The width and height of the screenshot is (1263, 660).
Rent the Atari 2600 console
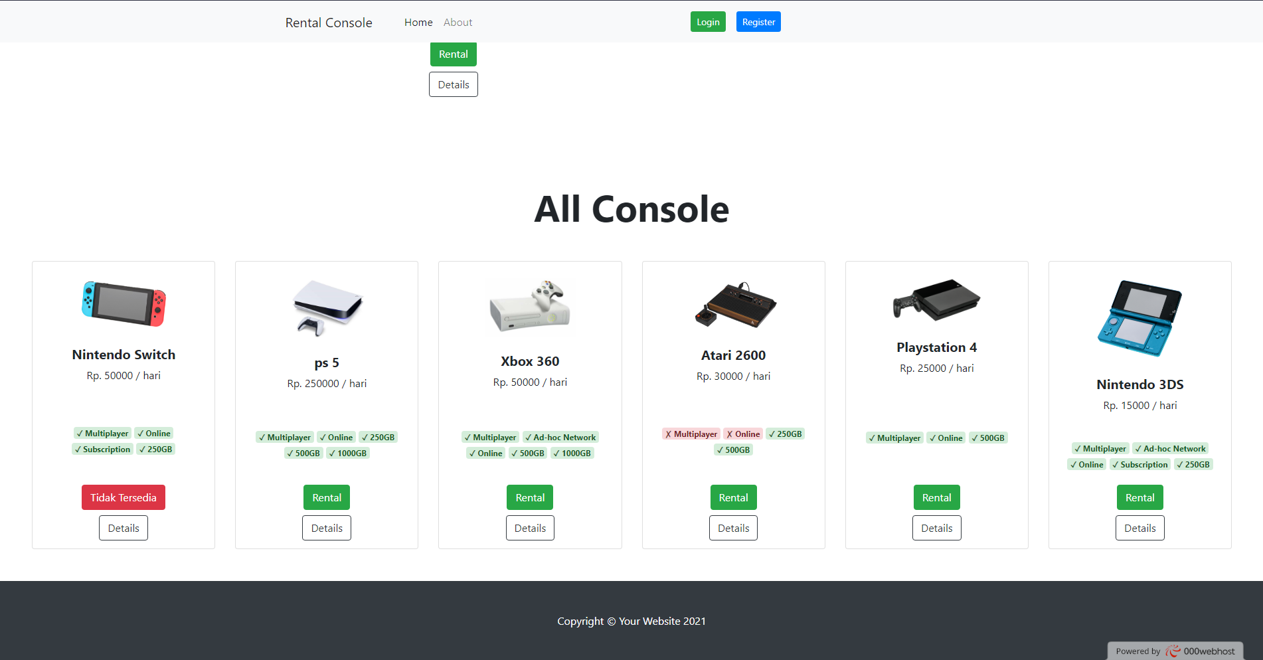[733, 497]
